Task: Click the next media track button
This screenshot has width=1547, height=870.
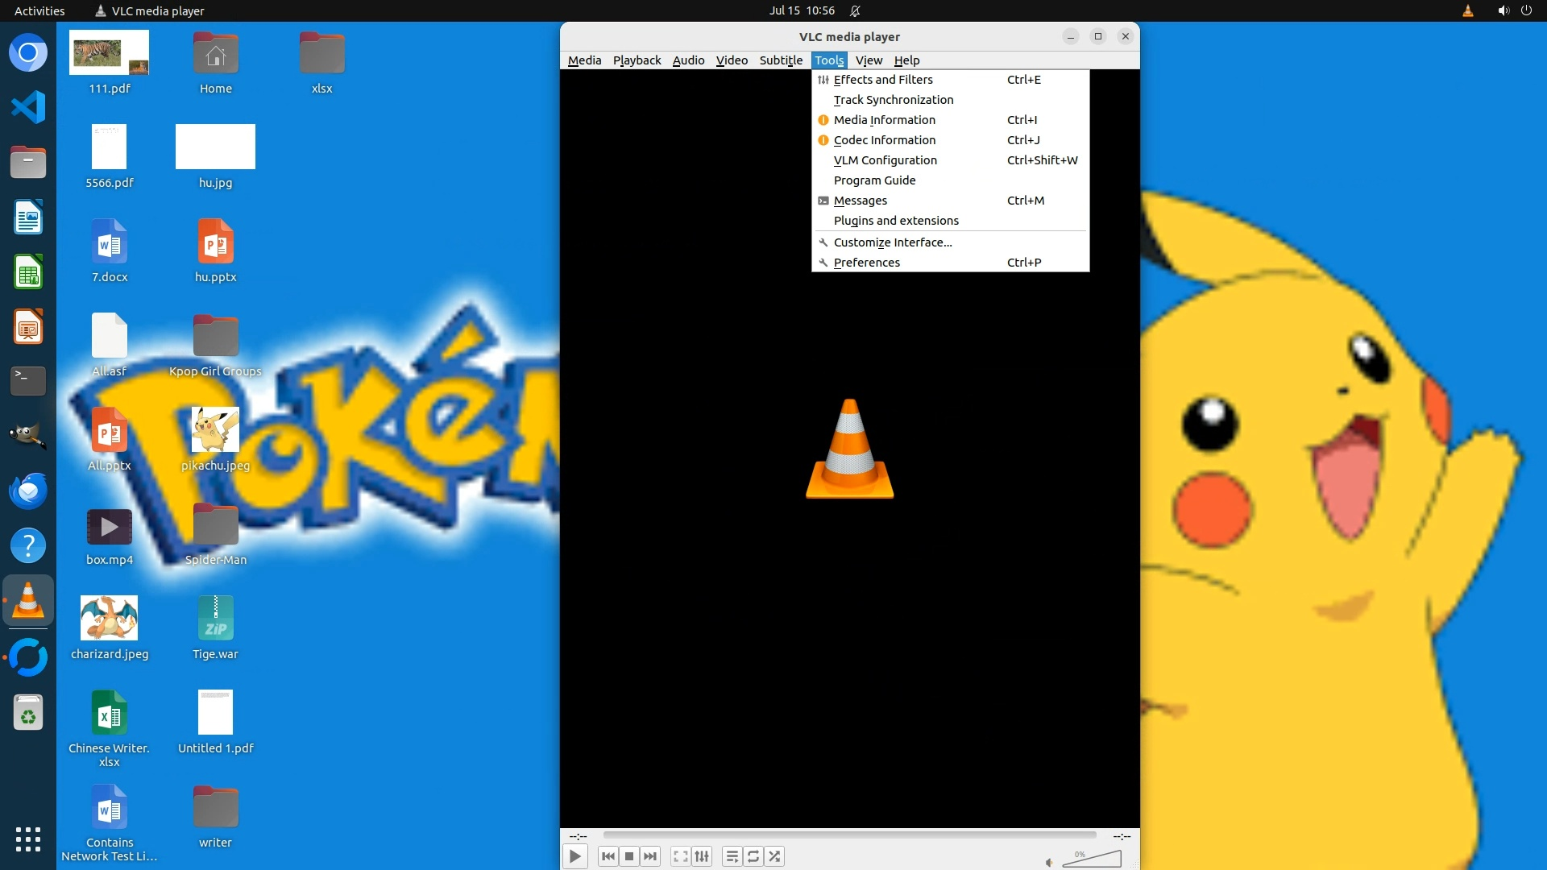Action: pos(650,856)
